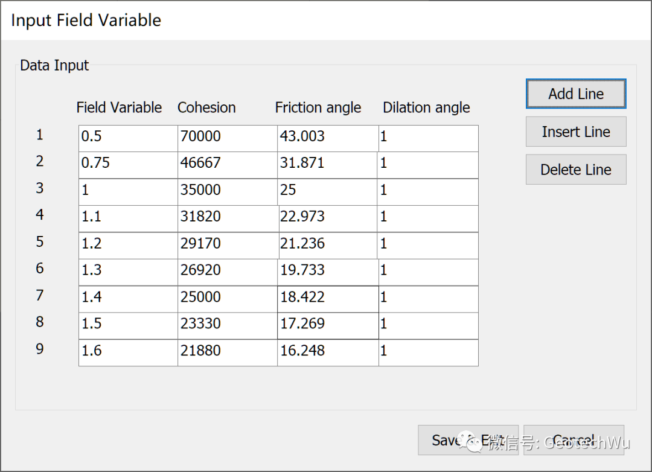This screenshot has width=652, height=472.
Task: Focus Friction angle cell 31.871
Action: point(328,165)
